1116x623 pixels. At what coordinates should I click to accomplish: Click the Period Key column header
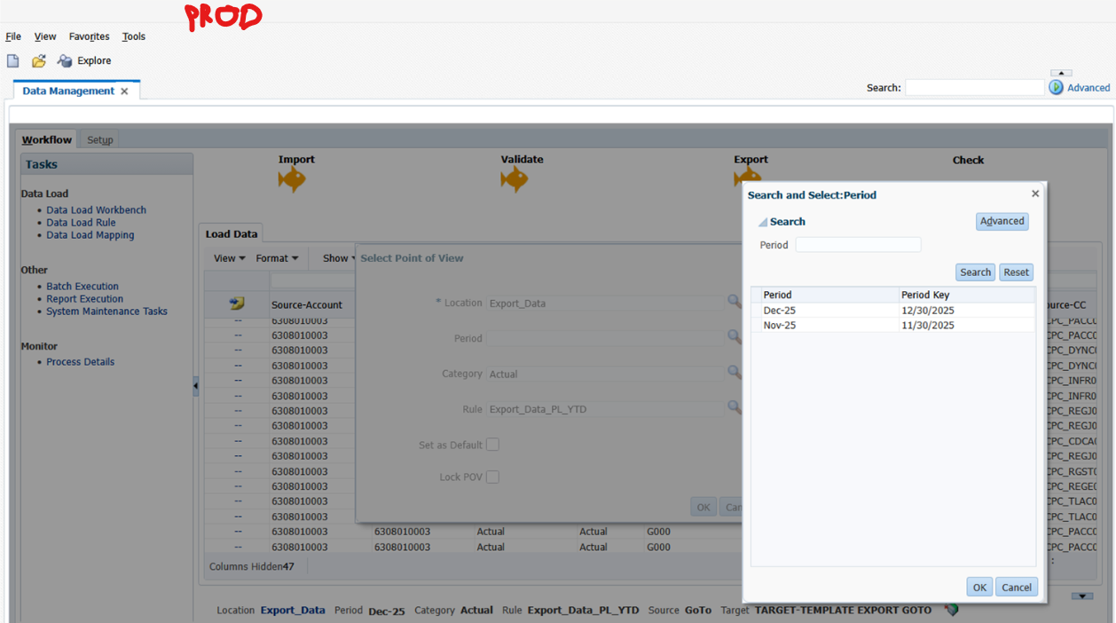[966, 295]
